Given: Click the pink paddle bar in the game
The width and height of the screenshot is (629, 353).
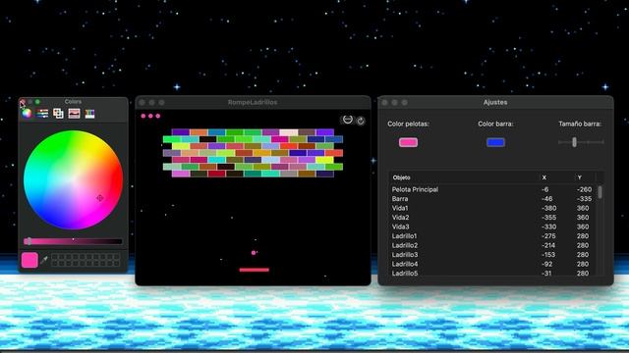Looking at the screenshot, I should click(x=254, y=270).
